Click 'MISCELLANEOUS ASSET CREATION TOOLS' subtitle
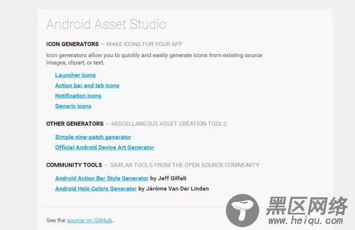The image size is (355, 230). [169, 124]
